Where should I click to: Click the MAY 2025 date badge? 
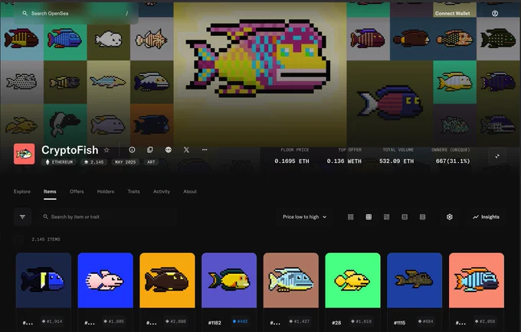pos(125,162)
